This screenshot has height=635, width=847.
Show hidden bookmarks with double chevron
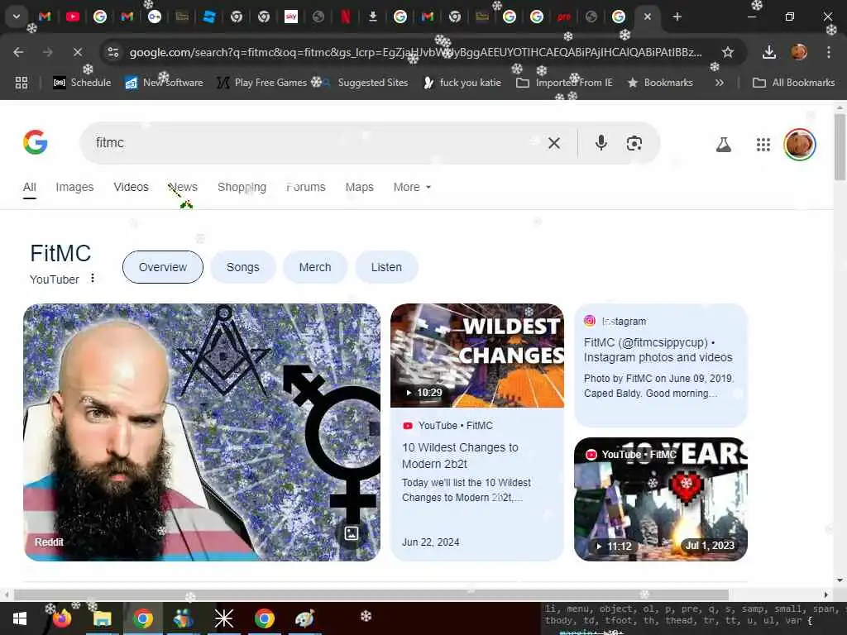click(719, 83)
